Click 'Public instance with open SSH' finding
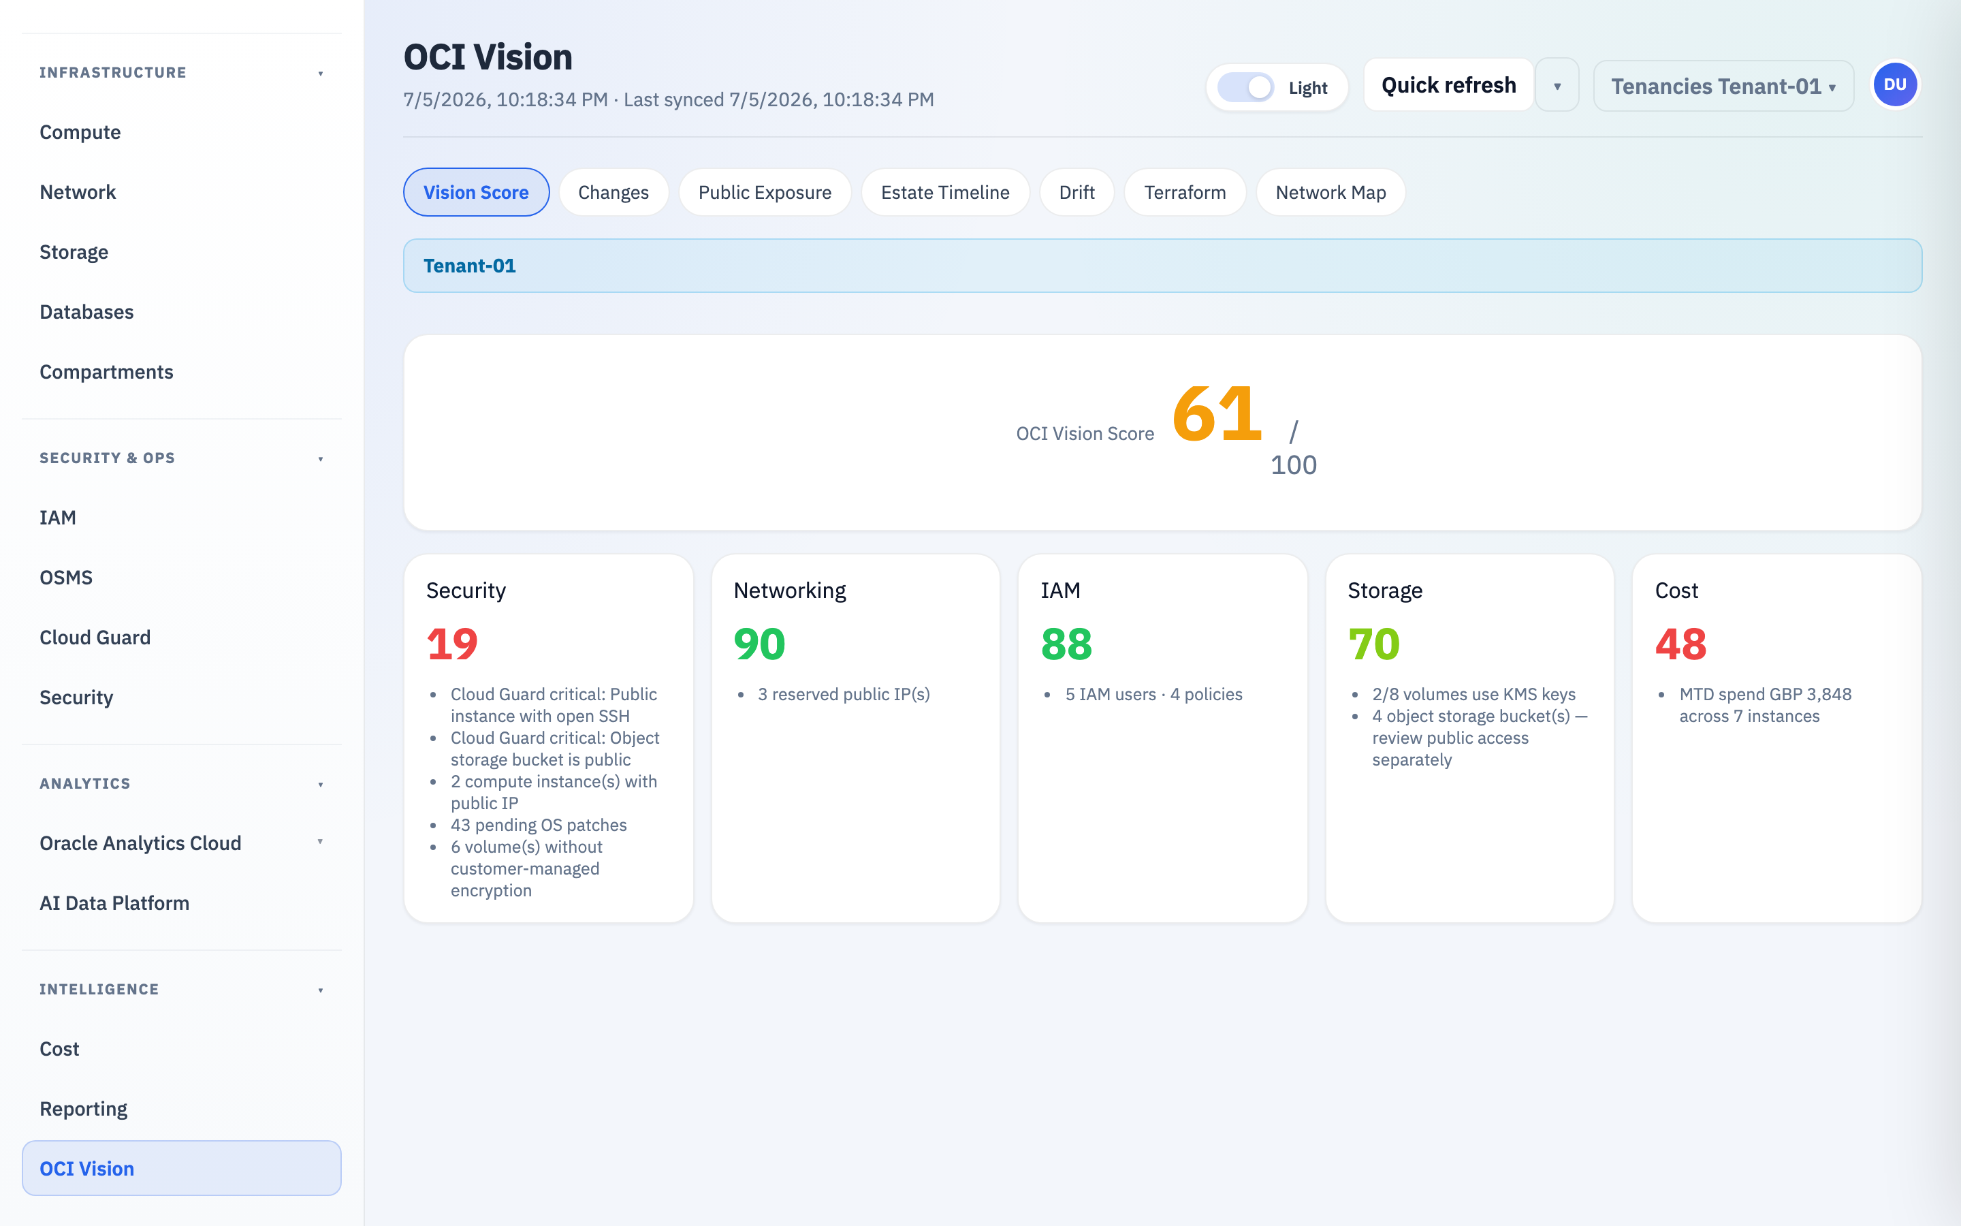Image resolution: width=1961 pixels, height=1226 pixels. tap(554, 706)
